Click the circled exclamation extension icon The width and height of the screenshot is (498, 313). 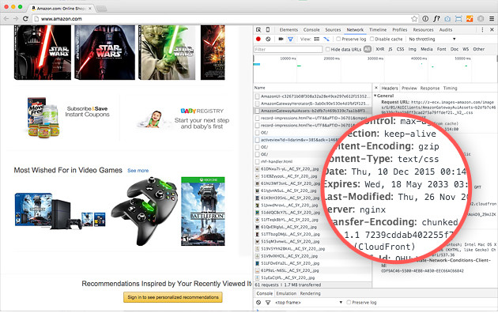425,19
